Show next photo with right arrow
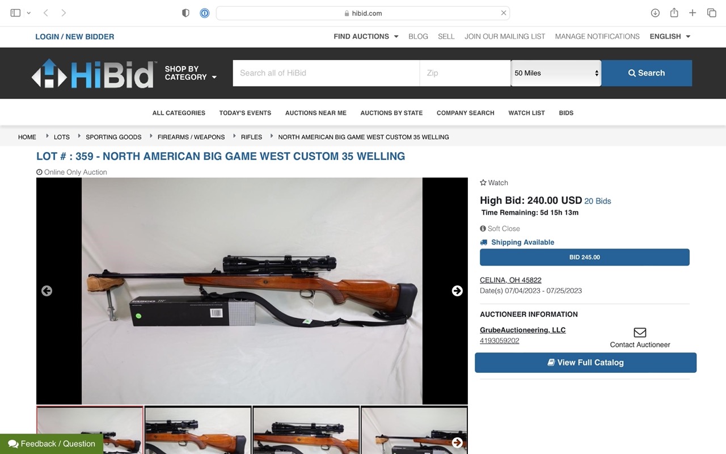 pos(457,291)
